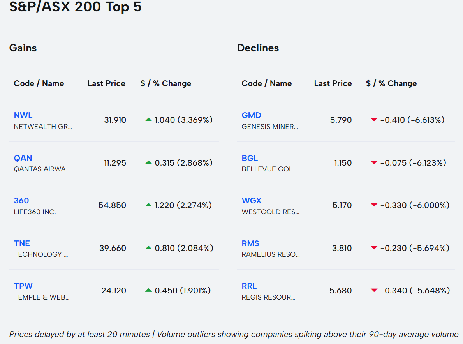The image size is (463, 344).
Task: Click the red down arrow for GMD
Action: click(374, 120)
